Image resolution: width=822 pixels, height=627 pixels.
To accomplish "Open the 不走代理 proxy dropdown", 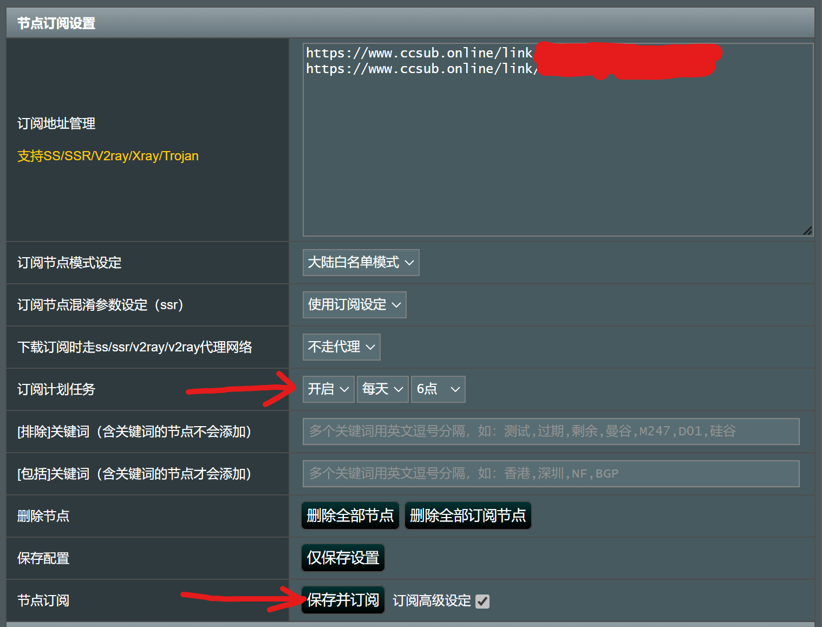I will 341,347.
